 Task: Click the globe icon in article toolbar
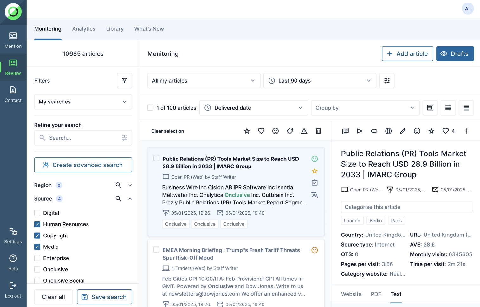click(388, 131)
